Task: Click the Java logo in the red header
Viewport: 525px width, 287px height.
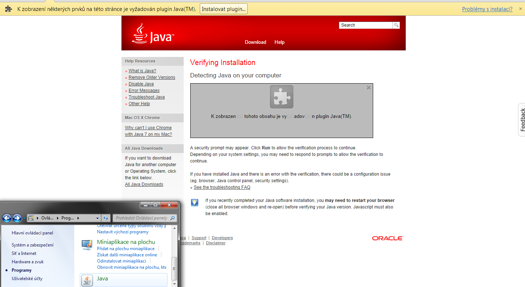Action: 153,34
